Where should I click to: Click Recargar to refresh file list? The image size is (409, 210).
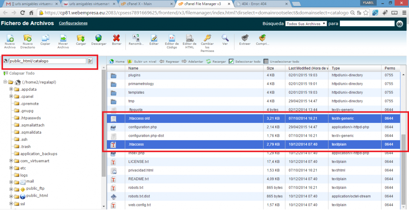[216, 61]
